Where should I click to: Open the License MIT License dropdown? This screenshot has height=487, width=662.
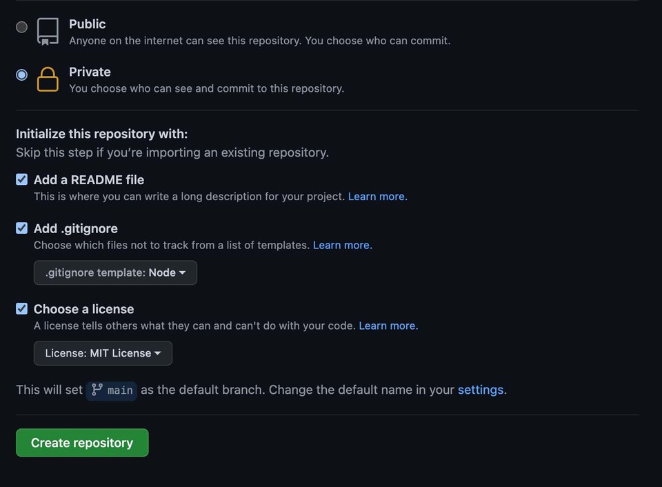(x=102, y=352)
